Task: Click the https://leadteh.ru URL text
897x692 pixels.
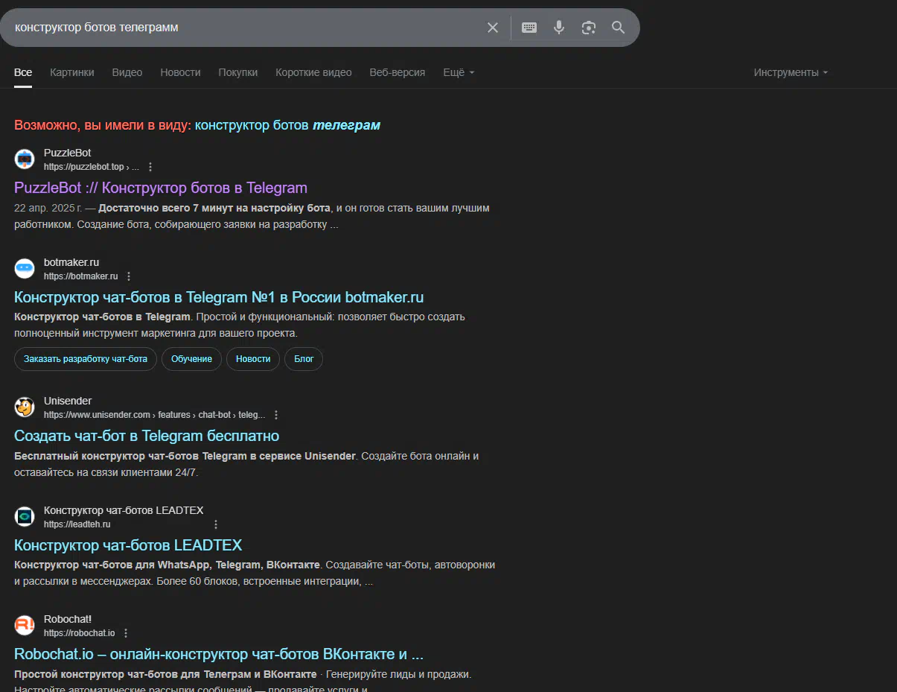Action: (77, 524)
